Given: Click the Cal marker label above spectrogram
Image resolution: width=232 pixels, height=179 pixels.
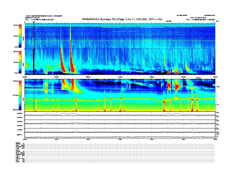Looking at the screenshot, I should [34, 22].
